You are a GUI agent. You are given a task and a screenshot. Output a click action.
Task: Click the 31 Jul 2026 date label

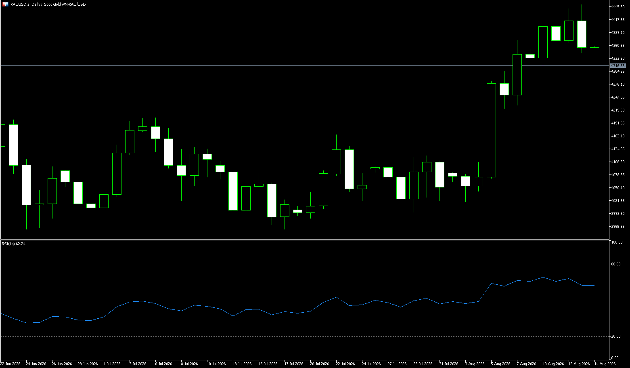point(449,364)
